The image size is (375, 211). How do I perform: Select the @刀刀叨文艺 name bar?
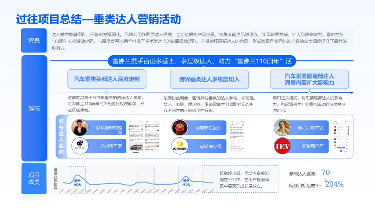click(309, 128)
